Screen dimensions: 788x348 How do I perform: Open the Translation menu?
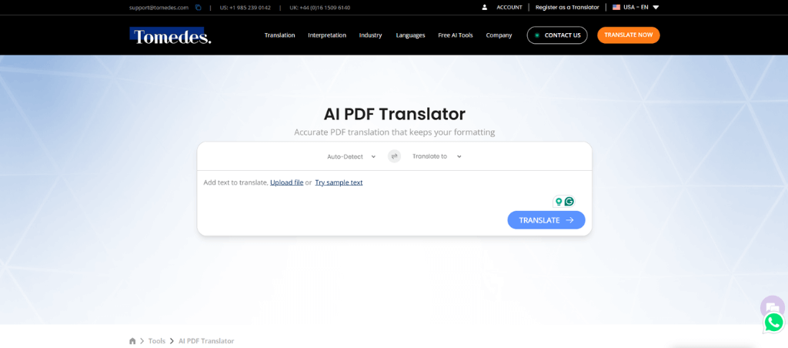279,35
